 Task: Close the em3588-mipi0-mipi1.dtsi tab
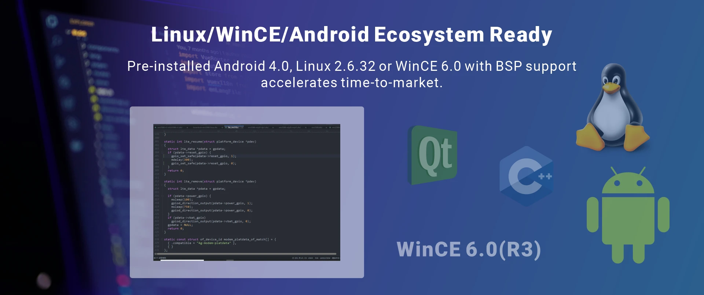pos(305,127)
